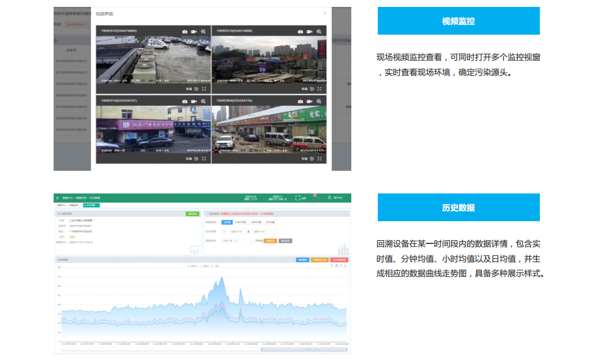This screenshot has height=363, width=596.
Task: Expand camera 19092914 to fullscreen
Action: coord(204,159)
